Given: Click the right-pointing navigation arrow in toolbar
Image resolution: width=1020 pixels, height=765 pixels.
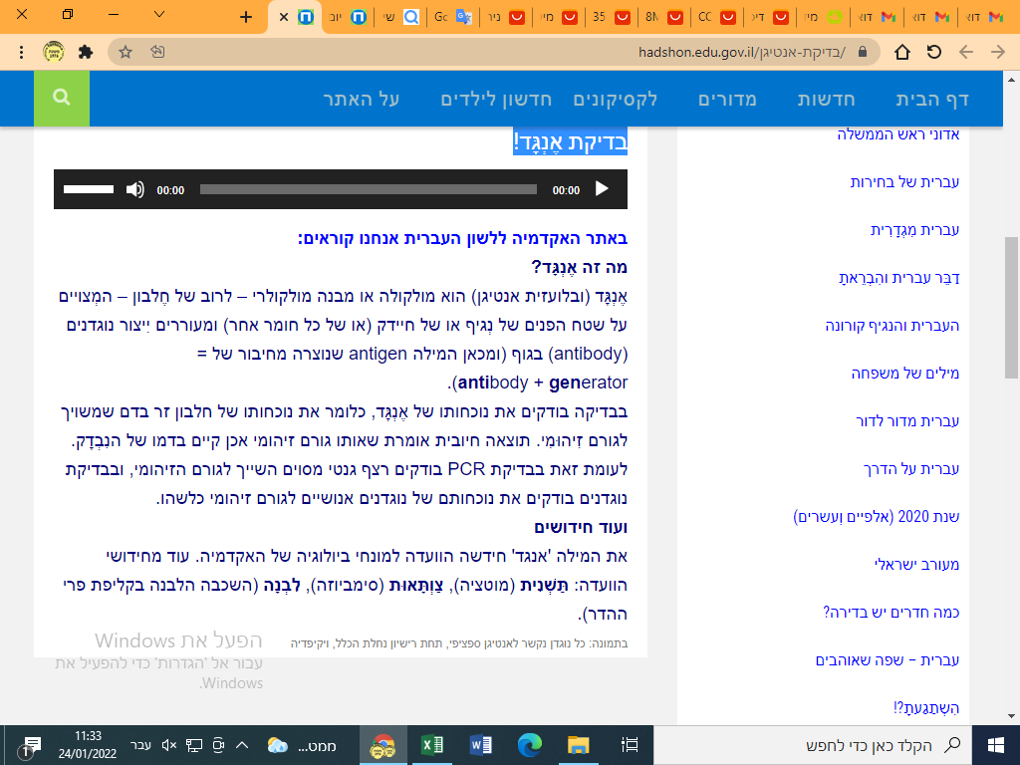Looking at the screenshot, I should click(x=998, y=52).
